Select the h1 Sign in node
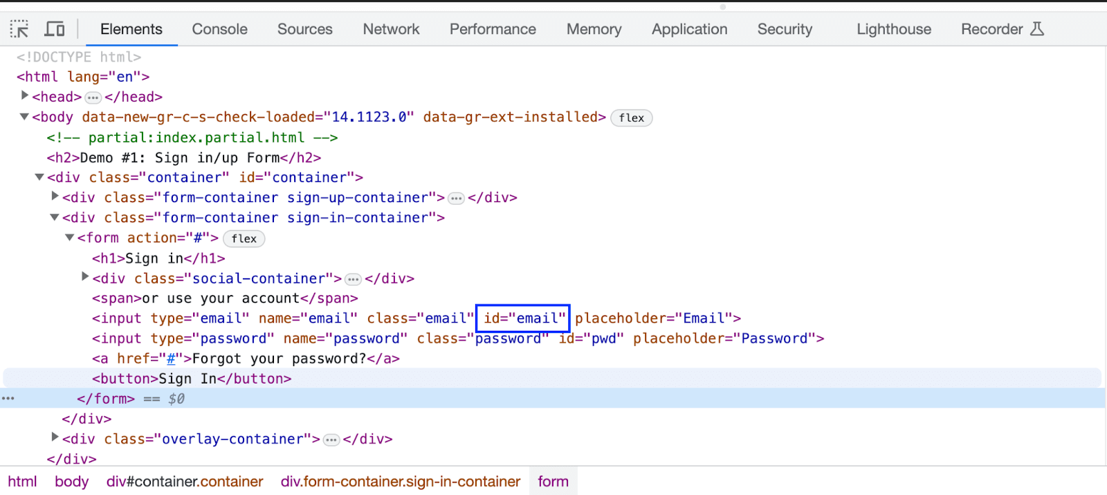The image size is (1107, 495). click(158, 258)
